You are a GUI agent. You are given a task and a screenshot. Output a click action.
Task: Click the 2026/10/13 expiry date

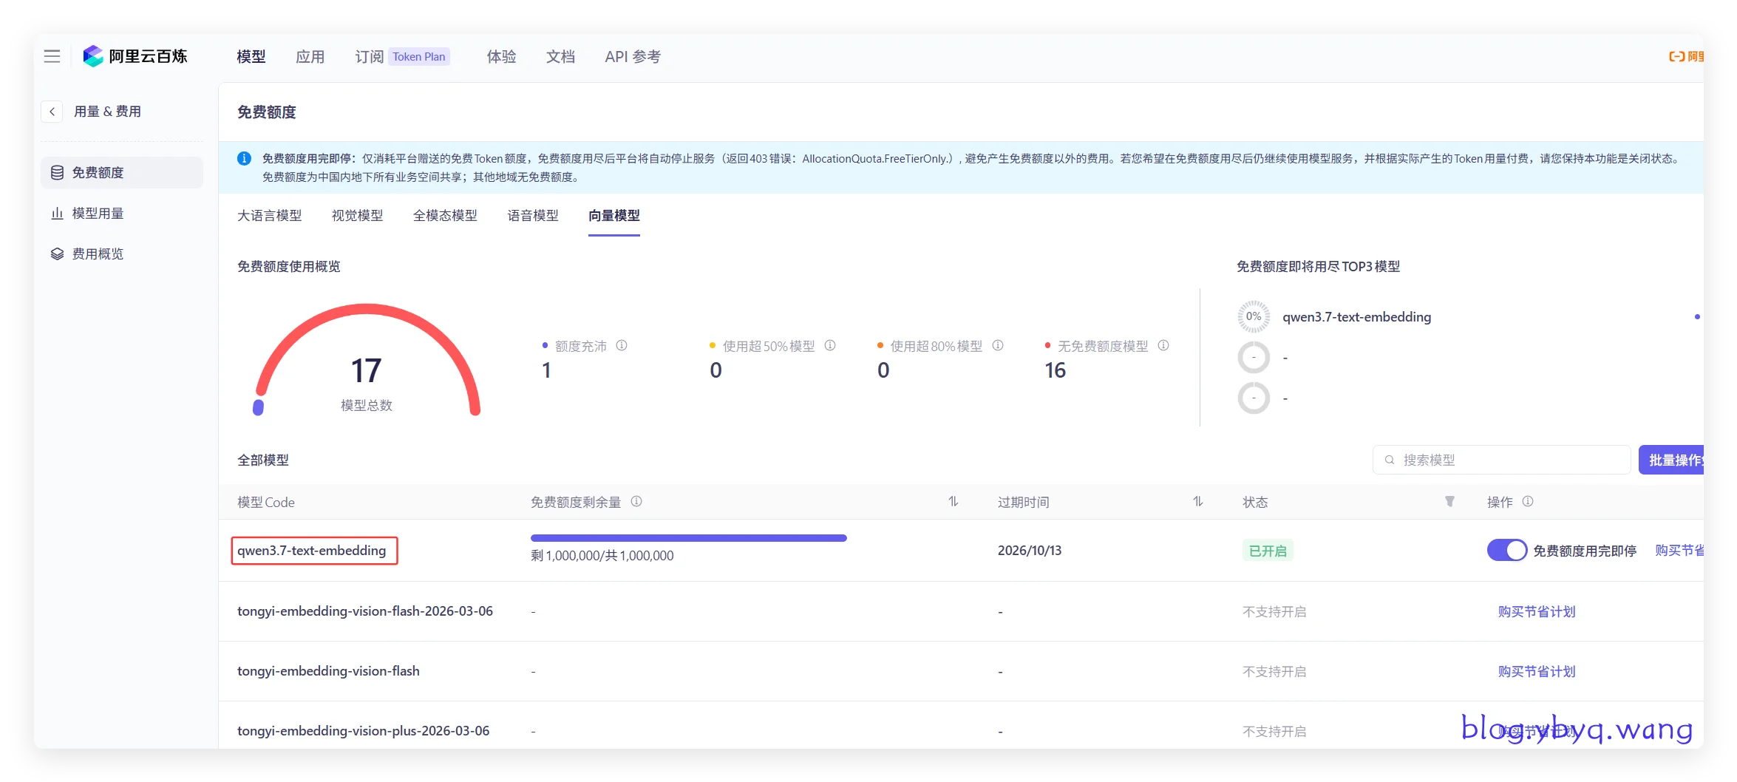click(x=1030, y=551)
